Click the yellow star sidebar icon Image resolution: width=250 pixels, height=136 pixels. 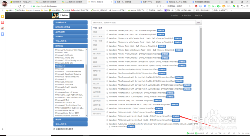coord(2,16)
